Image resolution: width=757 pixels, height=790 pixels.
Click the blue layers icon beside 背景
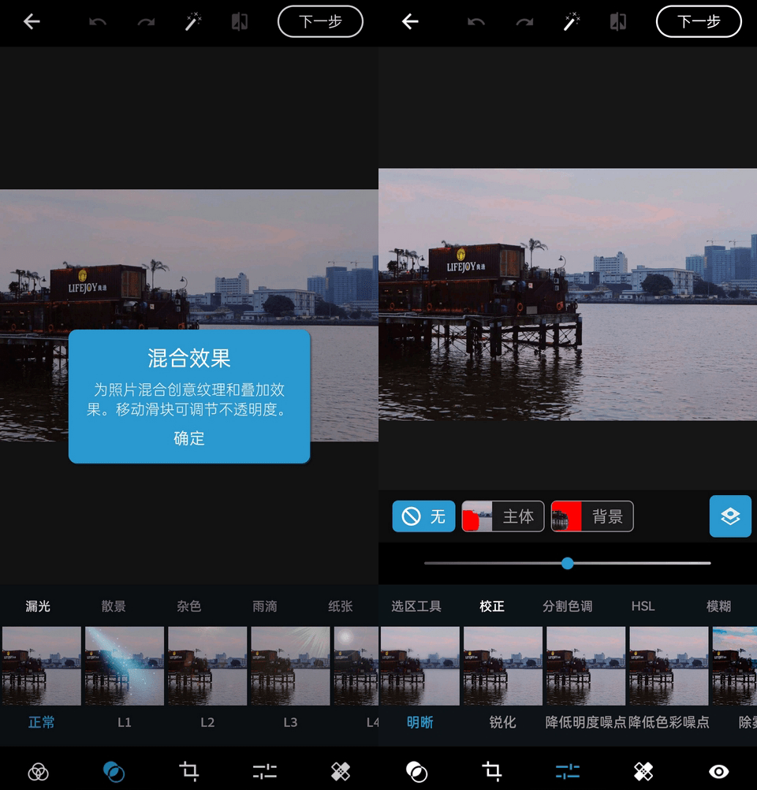[730, 516]
